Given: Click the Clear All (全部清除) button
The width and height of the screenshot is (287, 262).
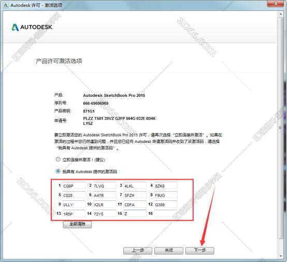Looking at the screenshot, I should click(x=77, y=224).
